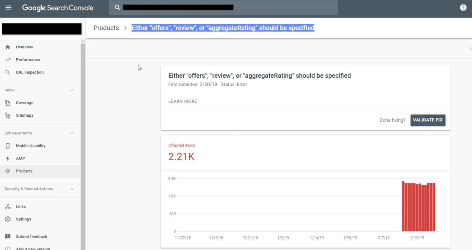Click the Done fixing? text

(392, 120)
